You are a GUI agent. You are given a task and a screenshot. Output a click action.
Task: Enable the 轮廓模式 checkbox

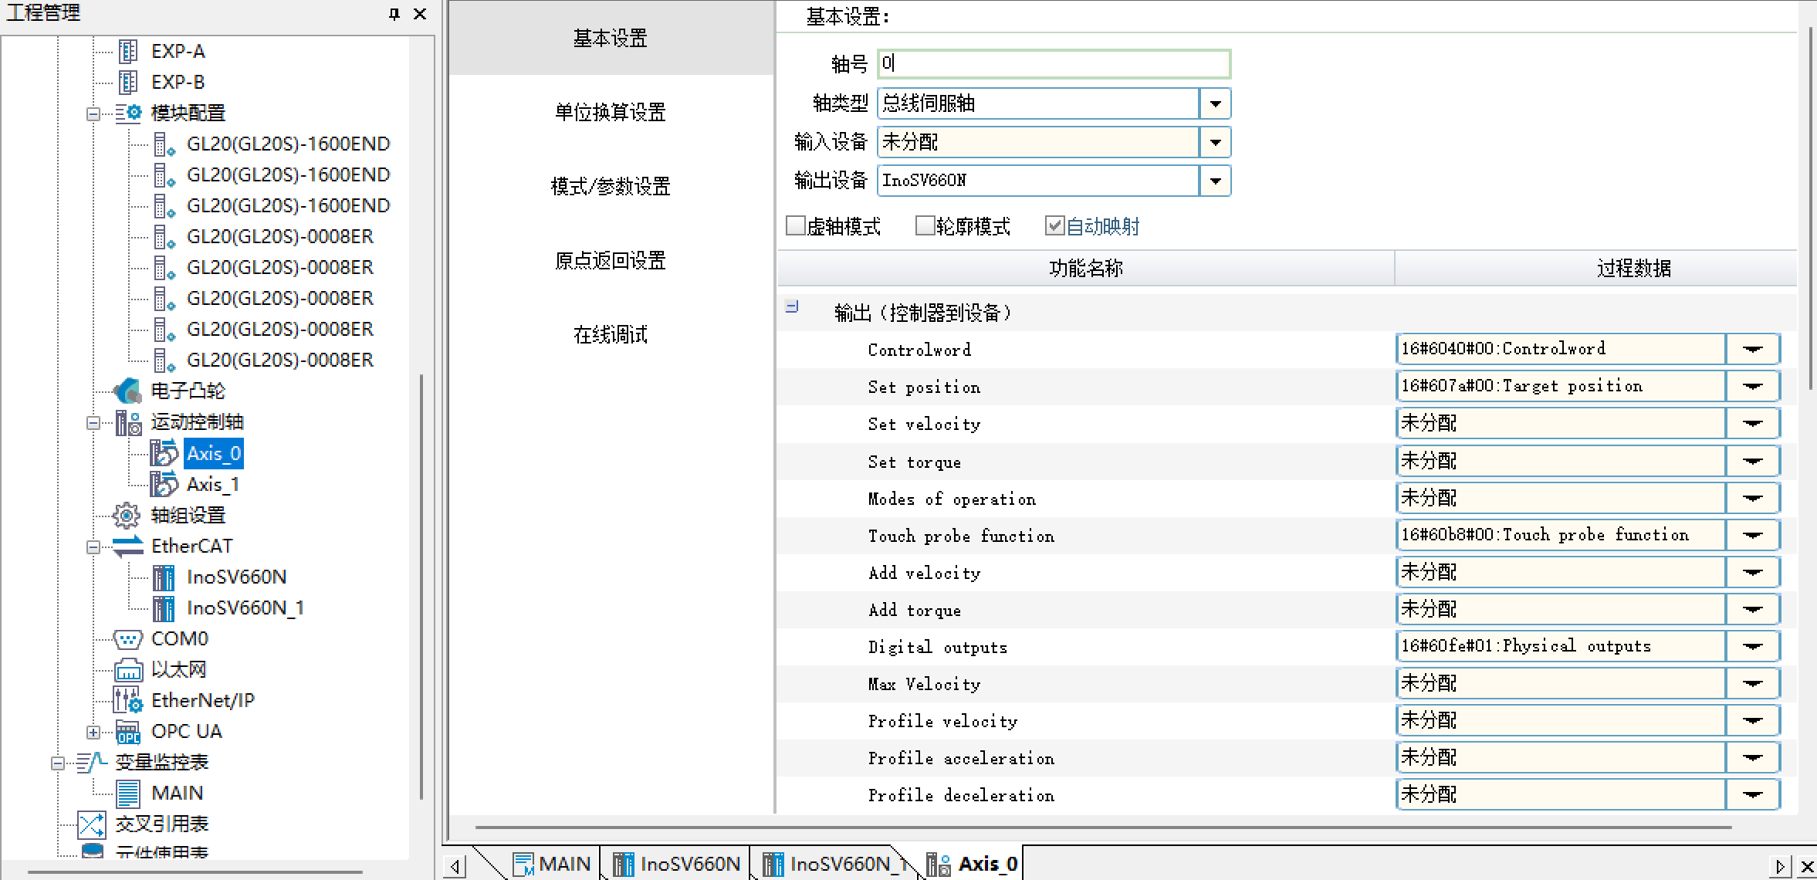click(x=925, y=225)
